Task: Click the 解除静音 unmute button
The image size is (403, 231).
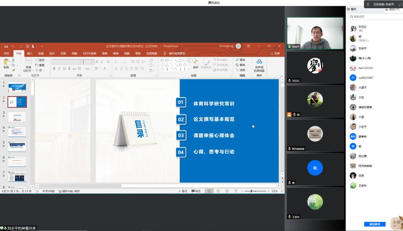Action: pos(375,224)
